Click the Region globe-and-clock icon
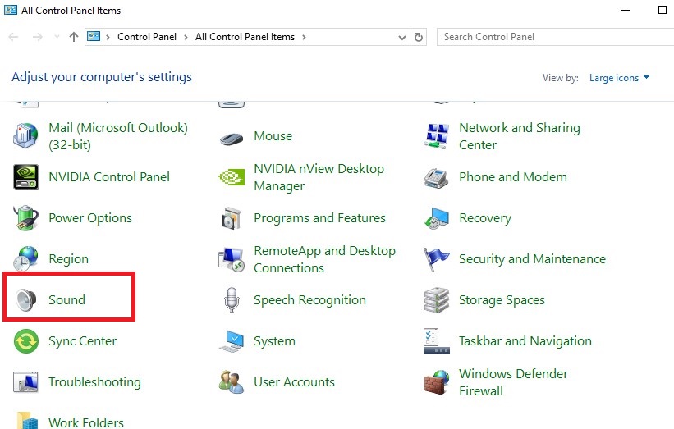 click(x=25, y=258)
